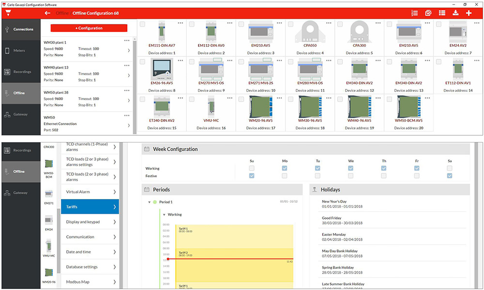Screen dimensions: 484x290
Task: Select the EM26-96 AV5 device checkbox
Action: pyautogui.click(x=142, y=61)
